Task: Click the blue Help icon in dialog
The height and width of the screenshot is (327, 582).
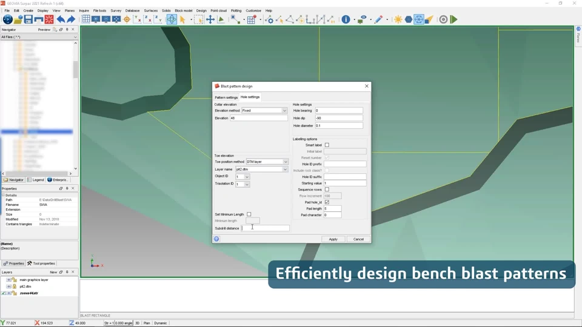Action: 216,239
